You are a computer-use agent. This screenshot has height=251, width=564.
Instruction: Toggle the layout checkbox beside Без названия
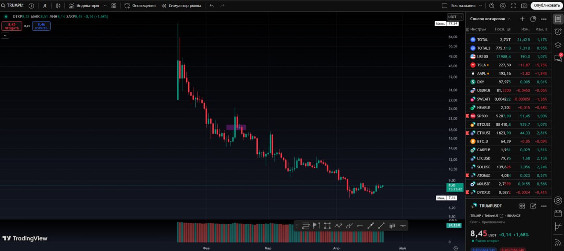pos(445,6)
